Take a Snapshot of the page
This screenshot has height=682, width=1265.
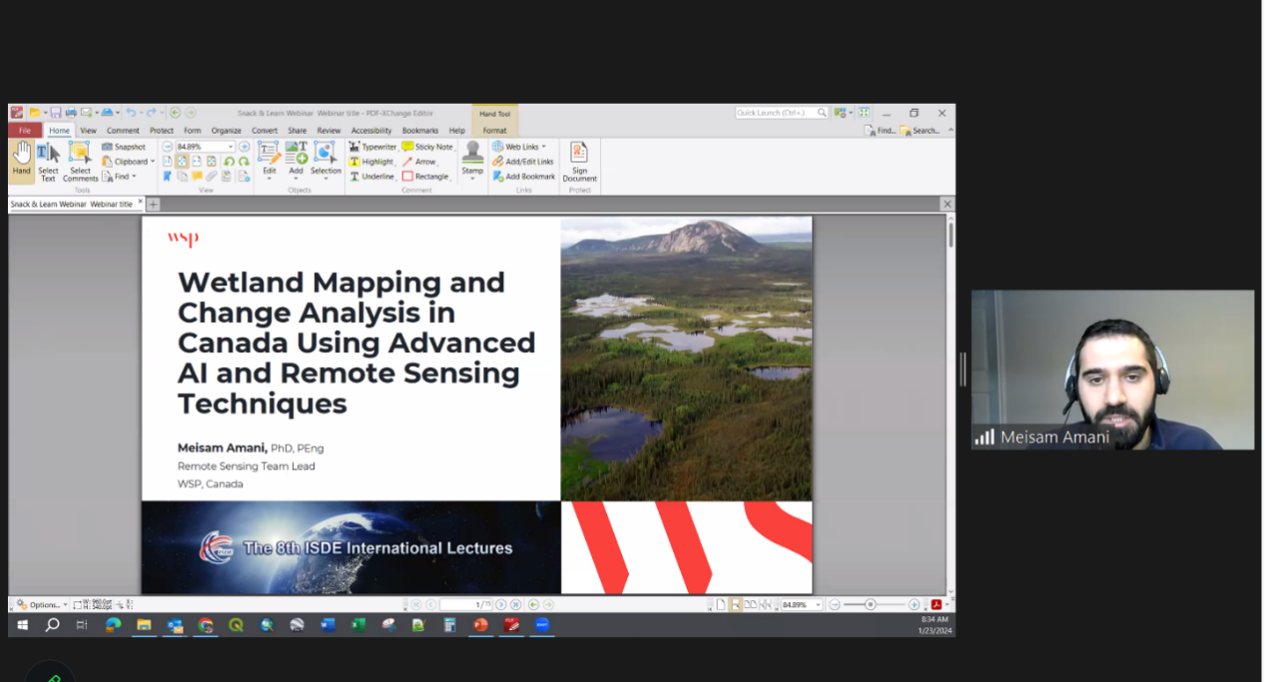coord(124,147)
